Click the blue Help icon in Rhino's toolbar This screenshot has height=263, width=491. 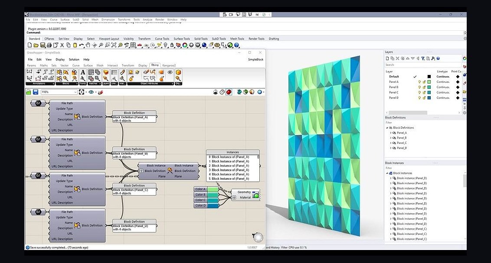[237, 45]
